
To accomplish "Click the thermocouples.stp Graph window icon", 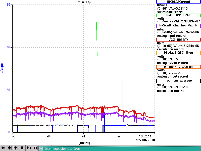I will point(41,149).
